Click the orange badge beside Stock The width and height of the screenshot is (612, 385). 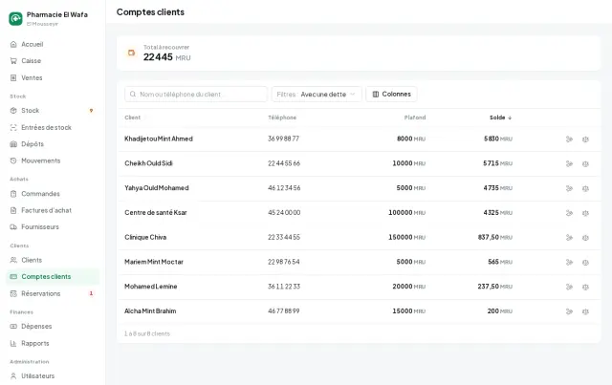pos(91,111)
